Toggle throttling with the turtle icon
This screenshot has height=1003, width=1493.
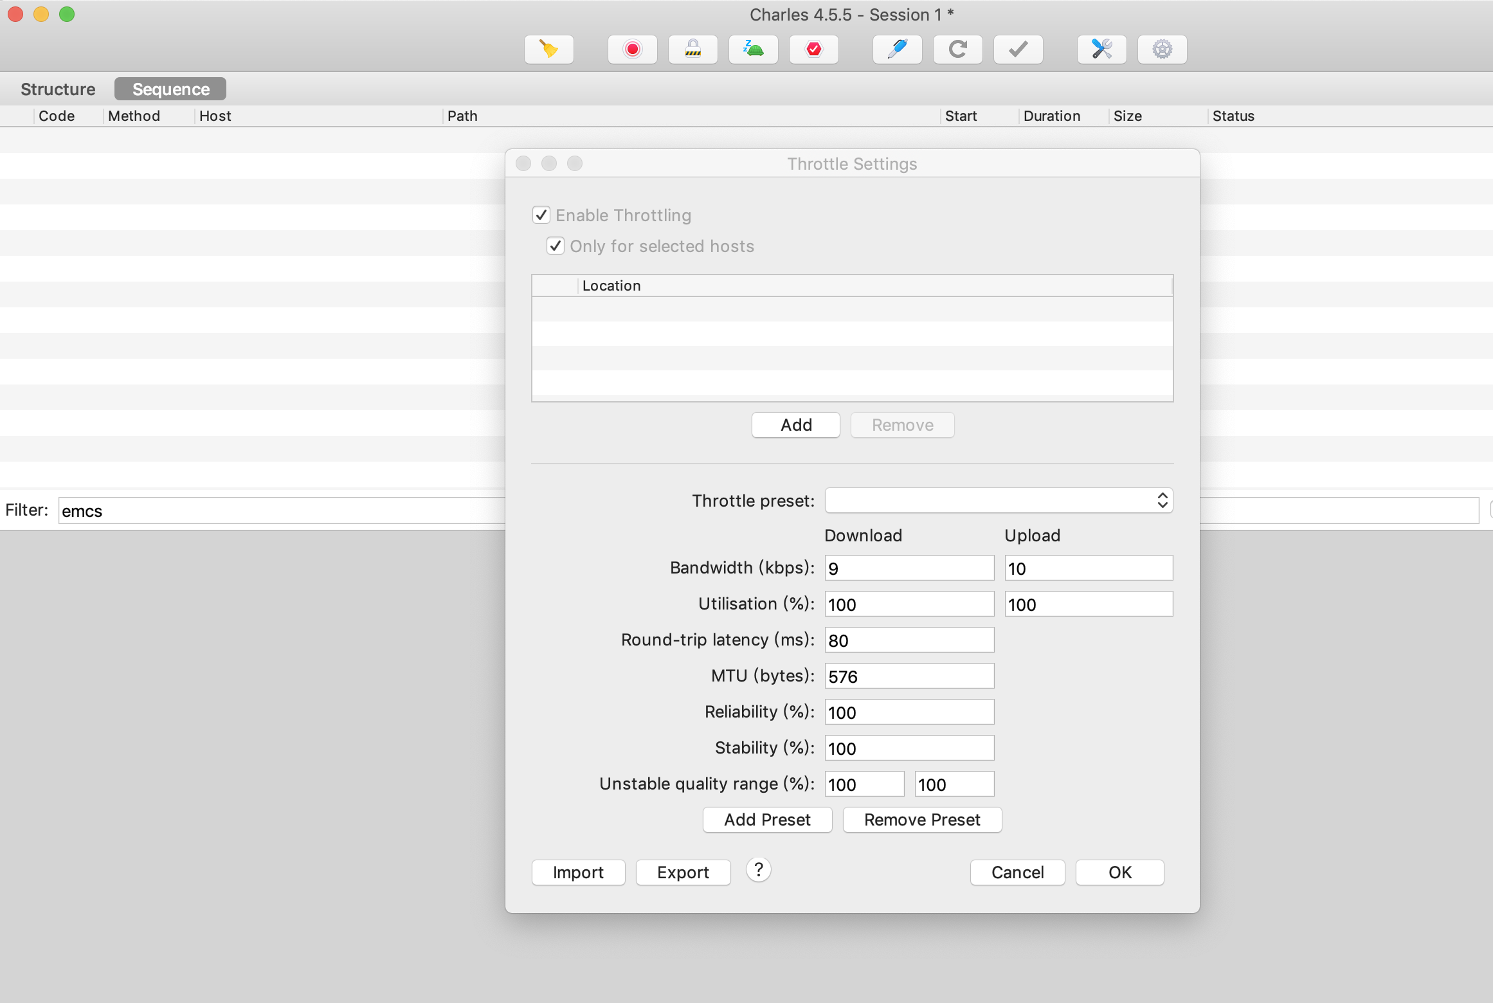coord(753,50)
